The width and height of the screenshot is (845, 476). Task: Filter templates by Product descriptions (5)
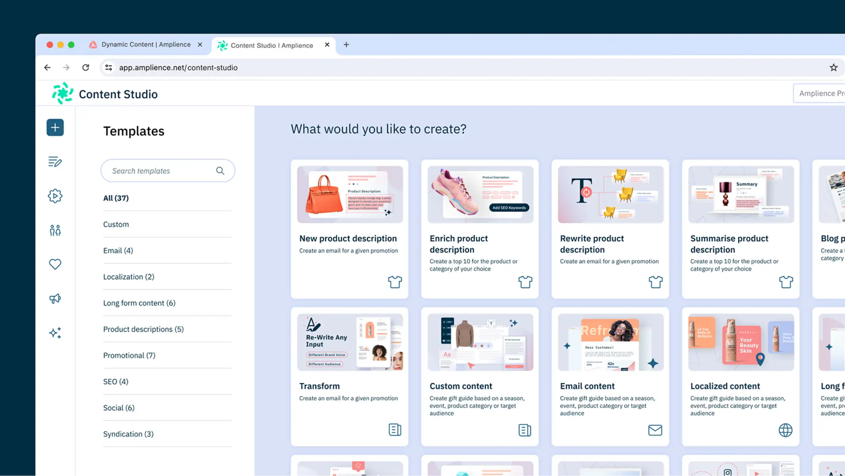[143, 329]
